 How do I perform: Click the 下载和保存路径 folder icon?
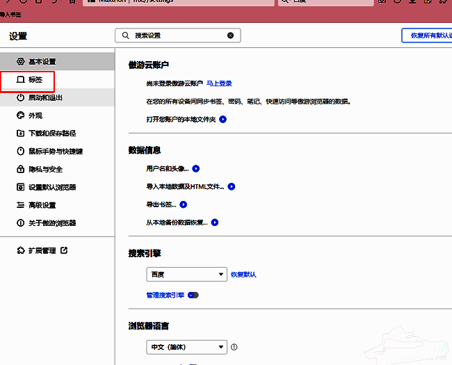(20, 133)
